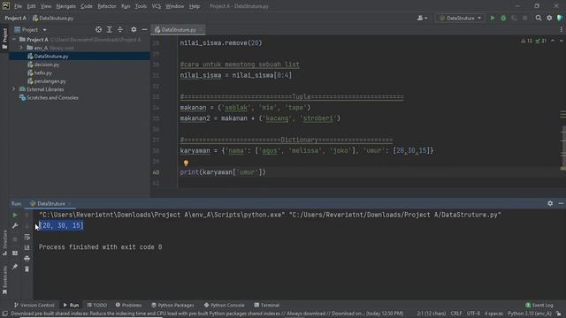Open the DataStruture run configuration dropdown
This screenshot has height=318, width=566.
tap(460, 18)
